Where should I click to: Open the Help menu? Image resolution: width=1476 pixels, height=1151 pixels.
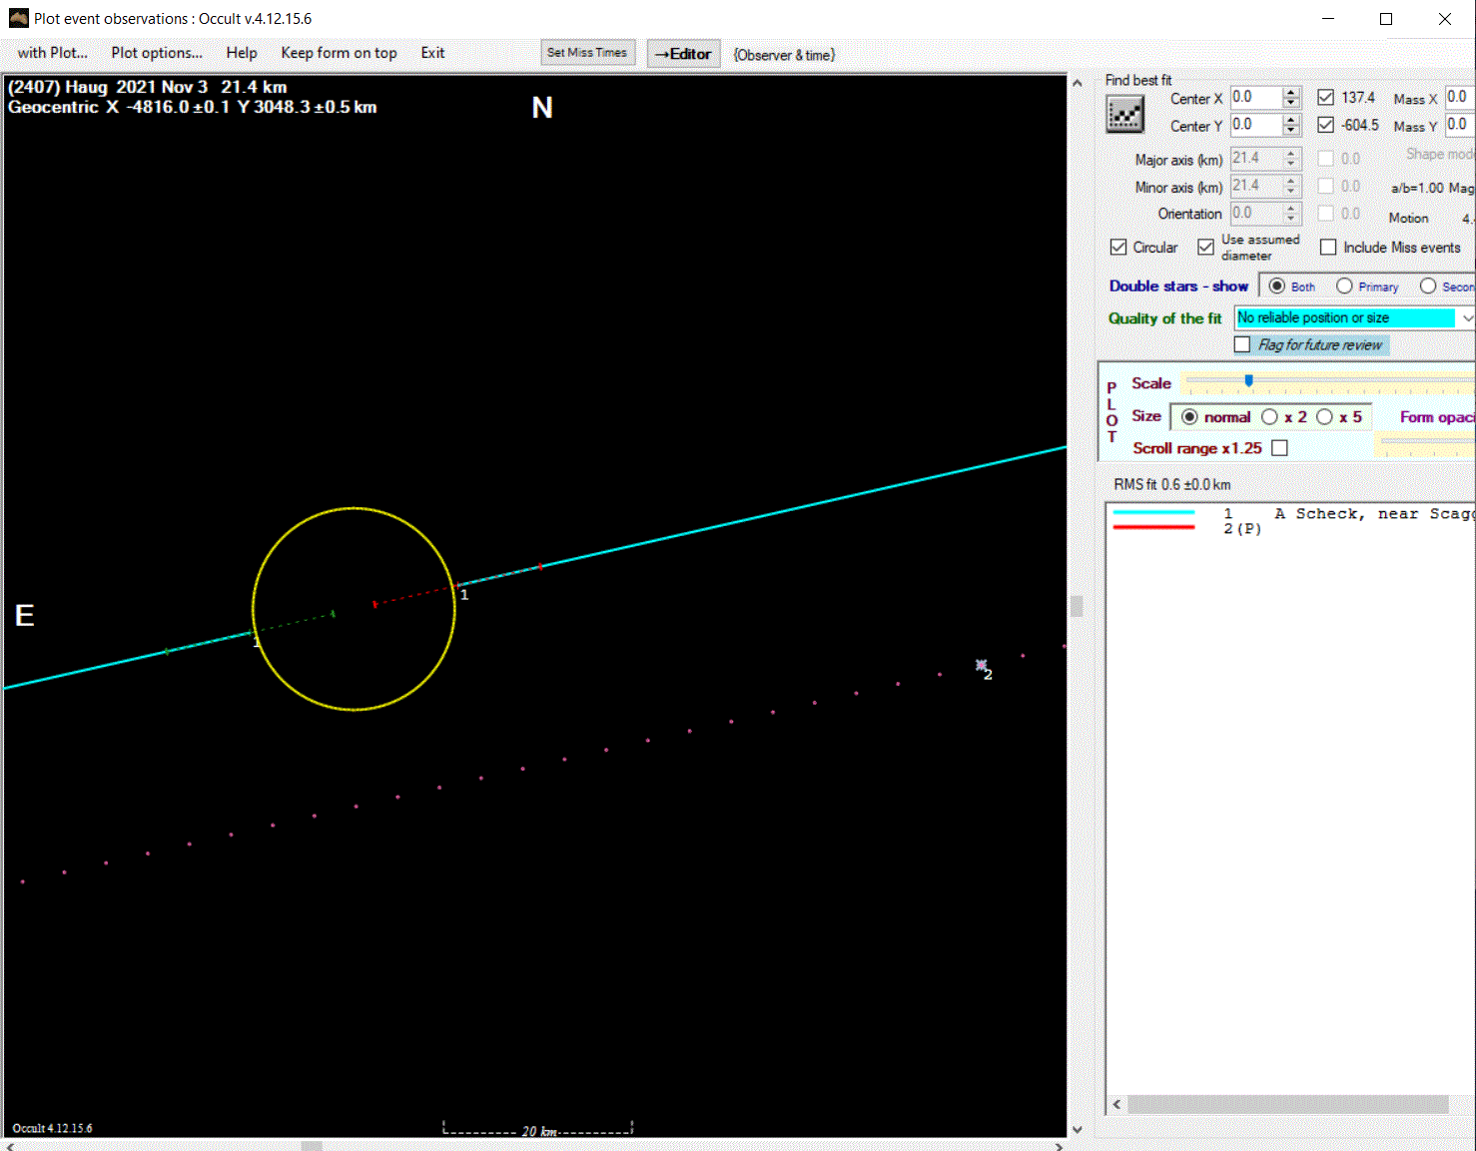click(x=242, y=53)
